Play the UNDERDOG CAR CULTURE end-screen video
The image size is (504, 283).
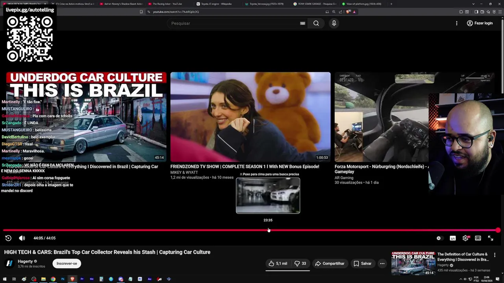click(x=86, y=117)
